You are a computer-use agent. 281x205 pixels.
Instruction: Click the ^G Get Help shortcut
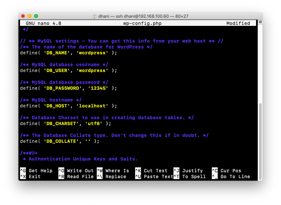point(36,171)
